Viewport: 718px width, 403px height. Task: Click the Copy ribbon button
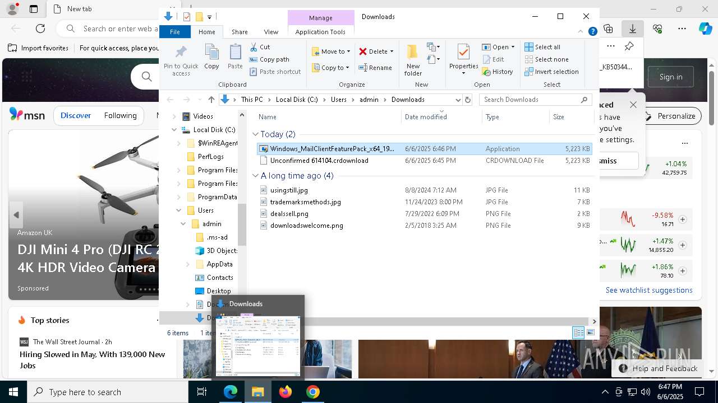tap(211, 58)
